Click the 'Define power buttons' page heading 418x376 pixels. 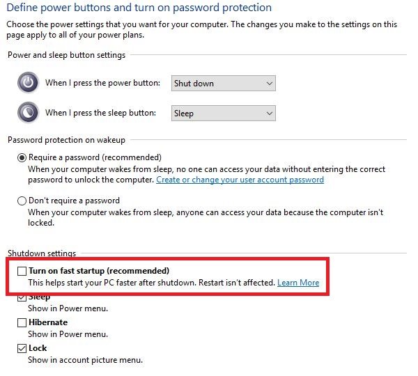[x=139, y=8]
